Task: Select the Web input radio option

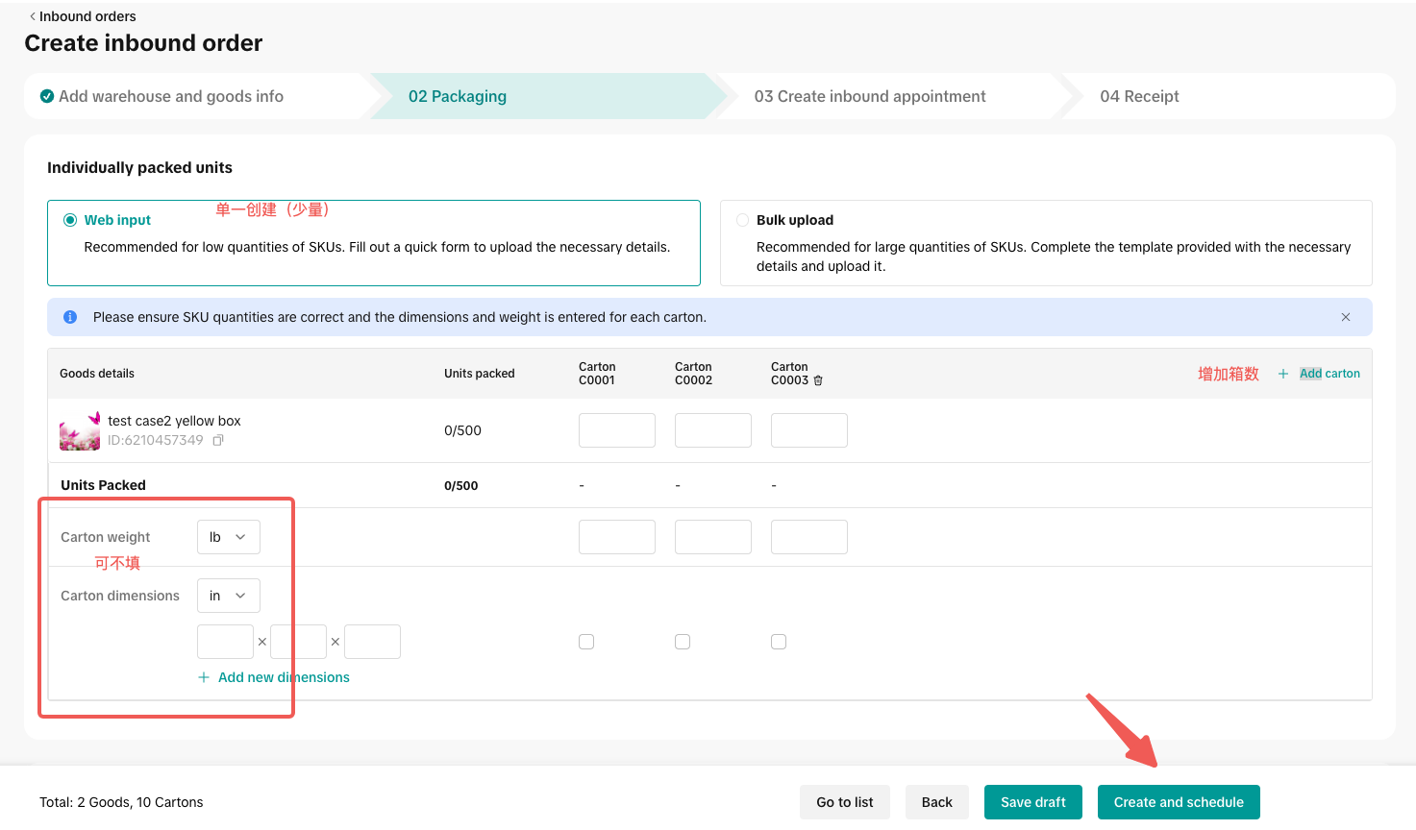Action: point(70,220)
